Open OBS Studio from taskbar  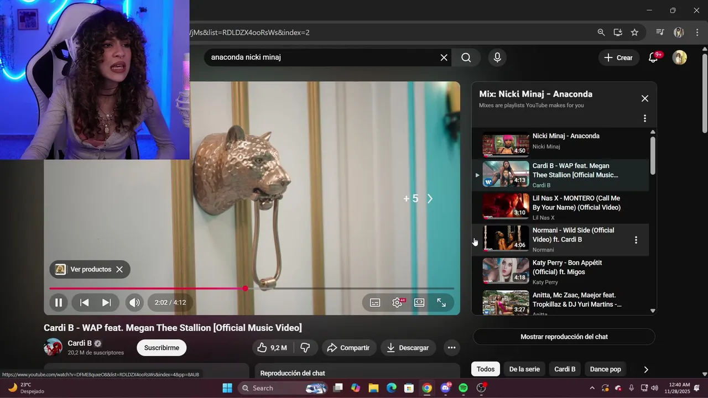481,388
